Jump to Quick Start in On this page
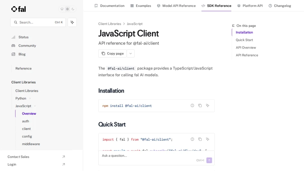Image resolution: width=304 pixels, height=171 pixels. [244, 40]
